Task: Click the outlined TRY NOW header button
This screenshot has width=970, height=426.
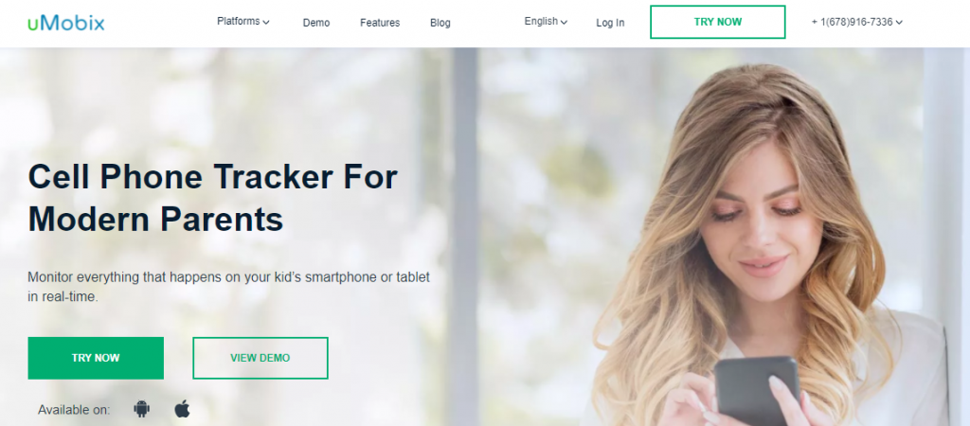Action: pyautogui.click(x=718, y=22)
